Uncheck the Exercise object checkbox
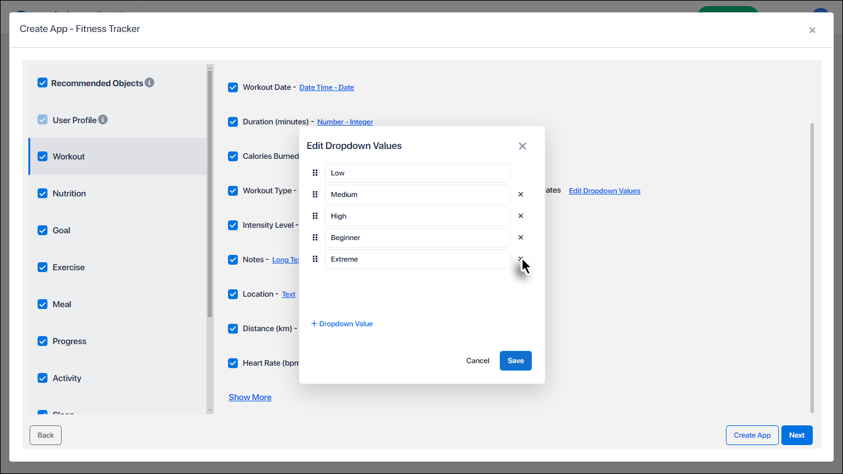 (x=43, y=267)
